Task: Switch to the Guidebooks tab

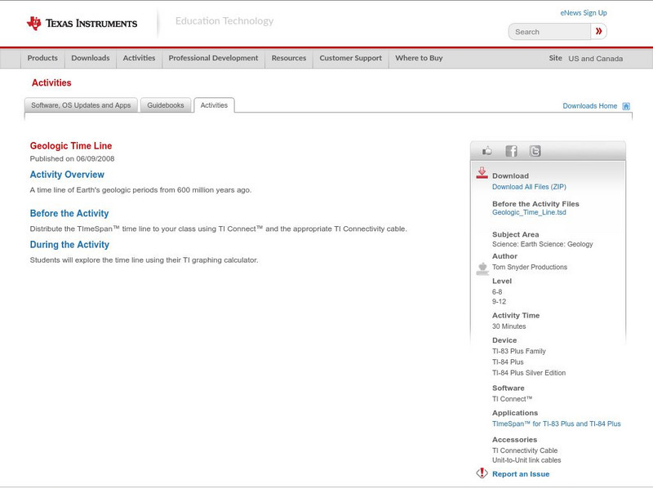Action: pyautogui.click(x=167, y=105)
